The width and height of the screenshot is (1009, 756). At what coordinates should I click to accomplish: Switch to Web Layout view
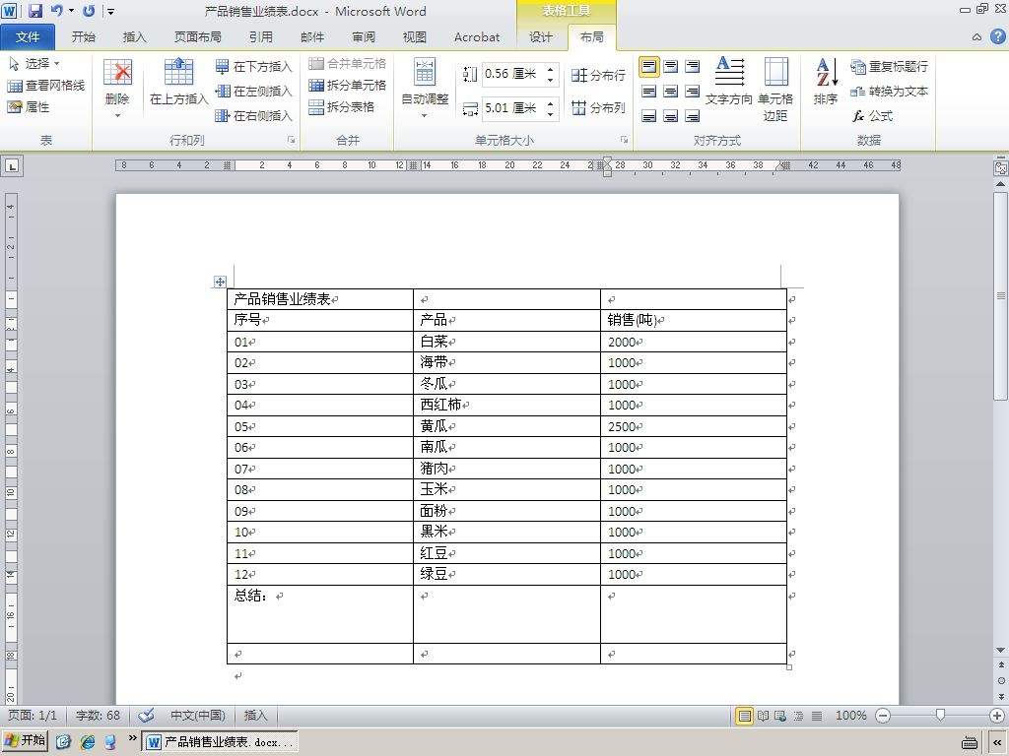pos(780,716)
